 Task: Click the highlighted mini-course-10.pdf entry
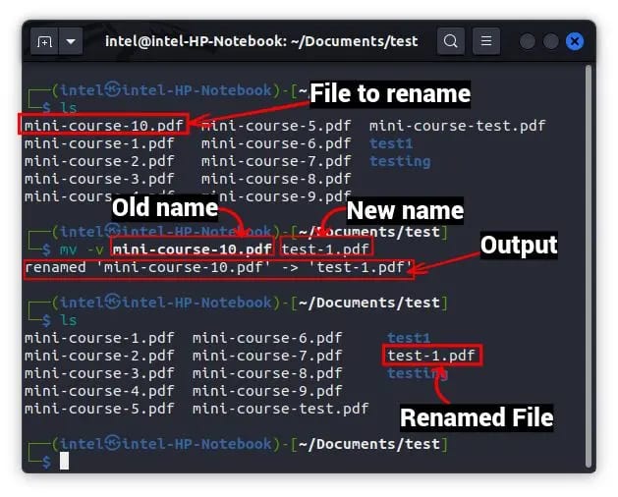coord(104,126)
